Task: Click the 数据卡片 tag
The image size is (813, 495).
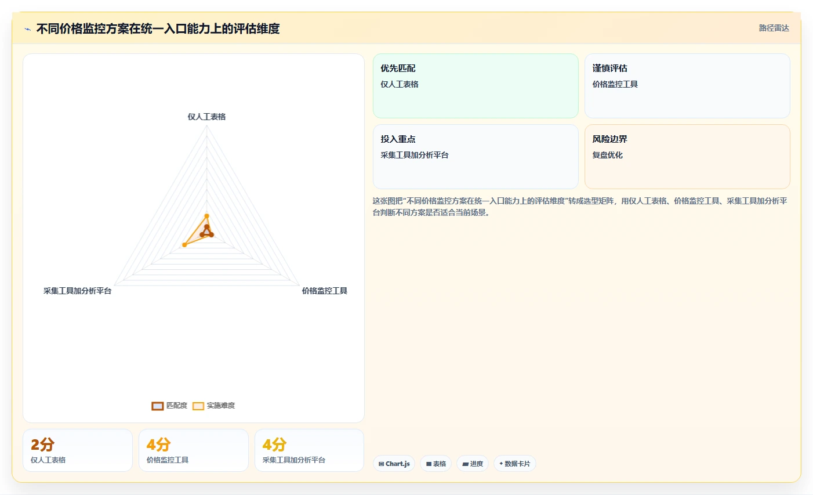Action: pos(514,464)
